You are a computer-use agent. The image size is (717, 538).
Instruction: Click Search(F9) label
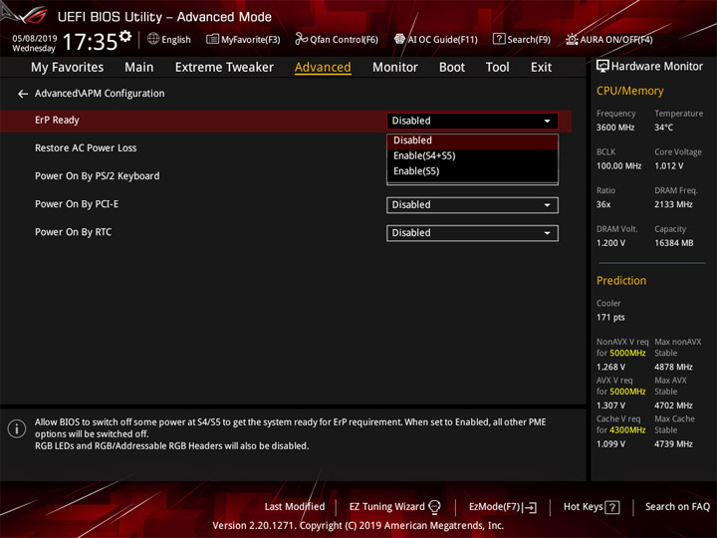click(529, 40)
